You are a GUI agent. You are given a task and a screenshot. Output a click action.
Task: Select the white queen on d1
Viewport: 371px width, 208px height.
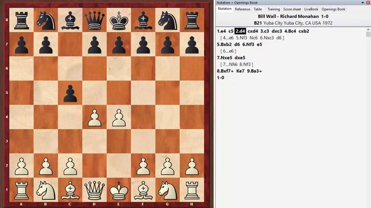coord(94,190)
